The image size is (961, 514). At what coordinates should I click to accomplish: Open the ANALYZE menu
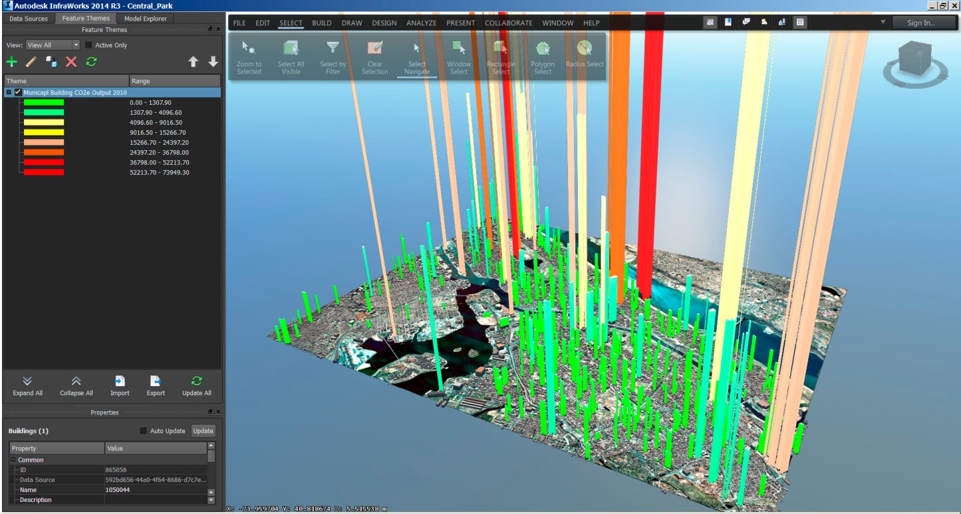[x=421, y=23]
